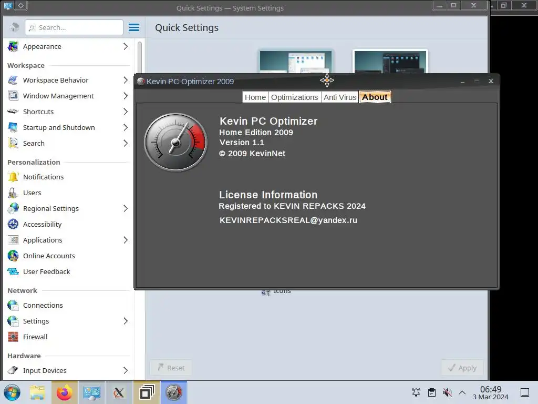The width and height of the screenshot is (538, 404).
Task: Select the Users entry text
Action: click(32, 193)
